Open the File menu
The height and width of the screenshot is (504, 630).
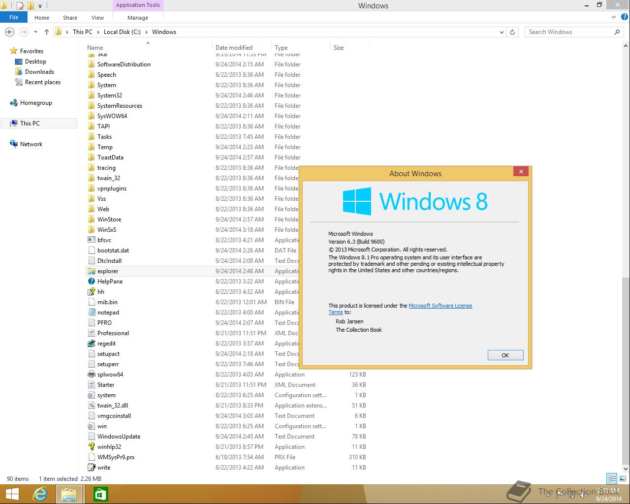(x=14, y=17)
